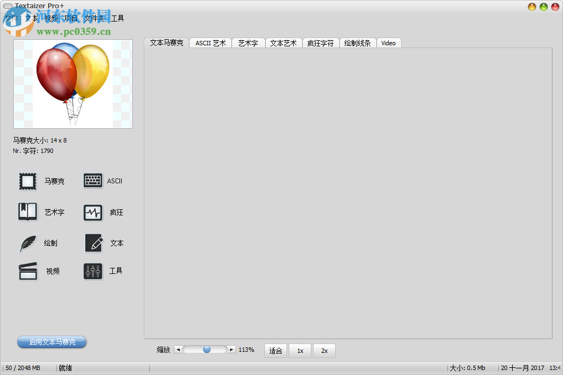Click the 疯狂 (Crazy) tool icon
Screen dimensions: 563x375
pyautogui.click(x=92, y=212)
